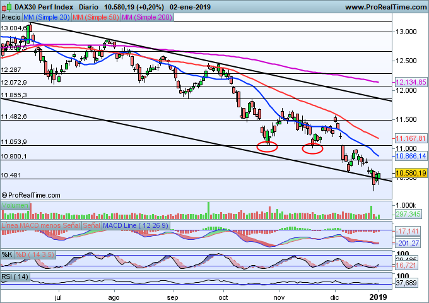Image resolution: width=429 pixels, height=303 pixels.
Task: Click the 12.500 price axis tick
Action: pos(406,61)
